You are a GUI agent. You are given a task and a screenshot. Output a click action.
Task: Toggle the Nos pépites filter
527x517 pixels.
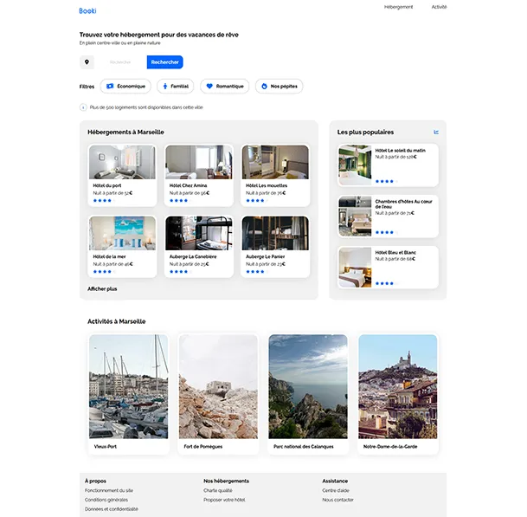[279, 86]
